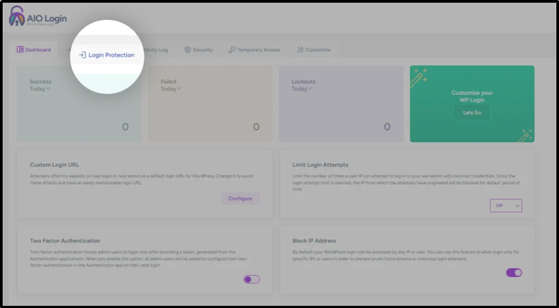This screenshot has height=308, width=559.
Task: Click the Login Protection arrow icon
Action: coord(82,55)
